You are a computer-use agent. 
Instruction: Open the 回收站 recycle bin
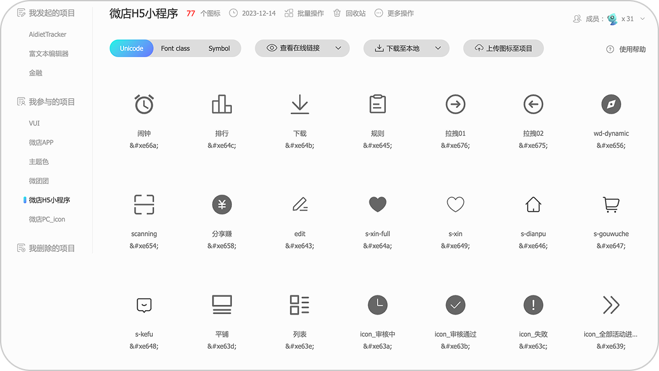(349, 13)
